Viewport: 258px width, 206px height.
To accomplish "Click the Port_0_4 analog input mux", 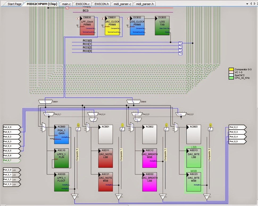I will point(93,114).
